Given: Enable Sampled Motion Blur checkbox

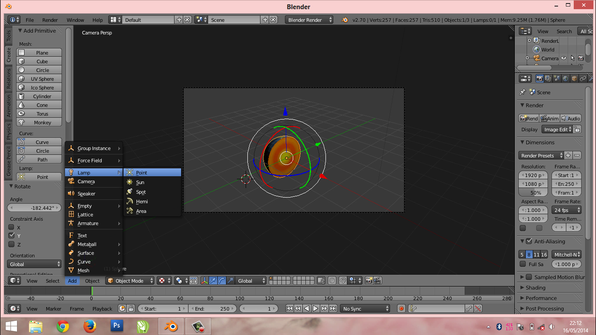Looking at the screenshot, I should [529, 277].
